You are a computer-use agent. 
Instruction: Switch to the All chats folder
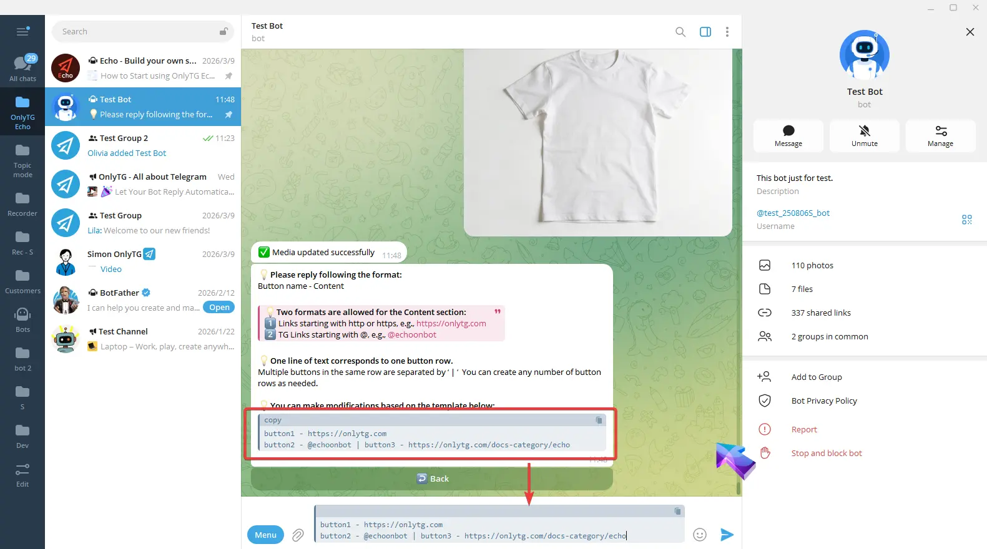pyautogui.click(x=22, y=68)
